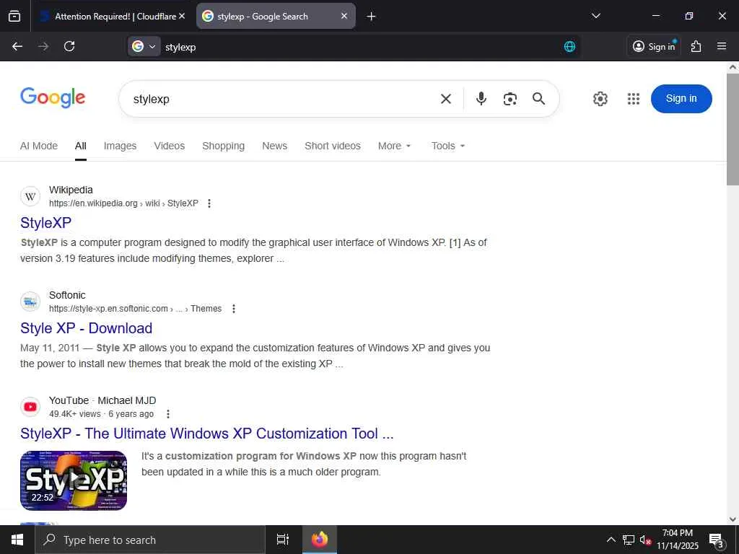Click the muted volume tray icon
Viewport: 739px width, 554px height.
tap(644, 540)
